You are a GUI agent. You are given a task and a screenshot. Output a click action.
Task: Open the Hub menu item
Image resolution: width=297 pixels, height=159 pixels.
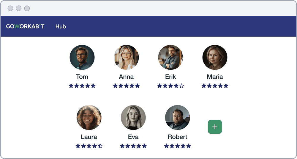pyautogui.click(x=61, y=26)
